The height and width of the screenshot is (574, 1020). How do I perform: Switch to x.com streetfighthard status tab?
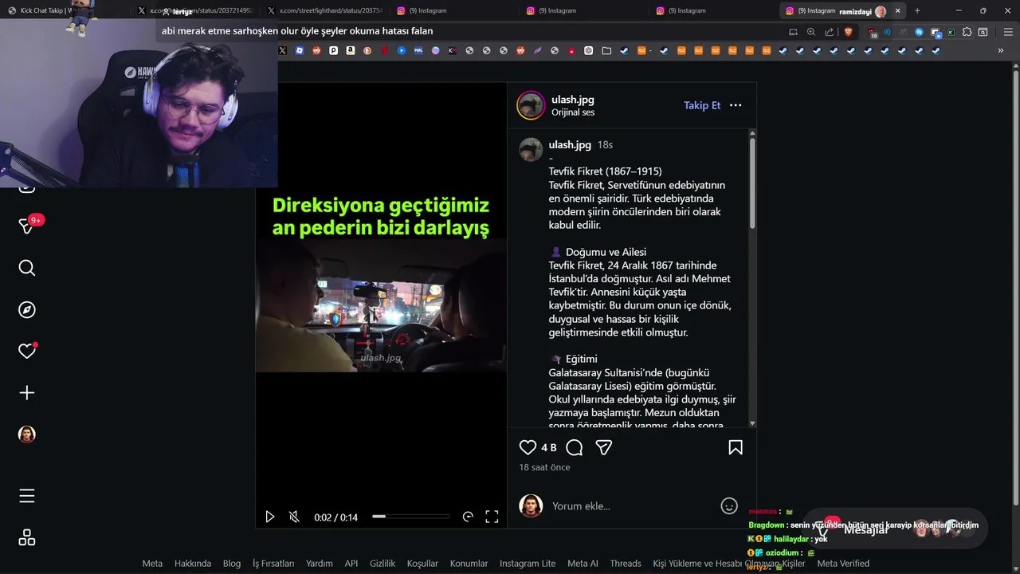click(x=325, y=10)
